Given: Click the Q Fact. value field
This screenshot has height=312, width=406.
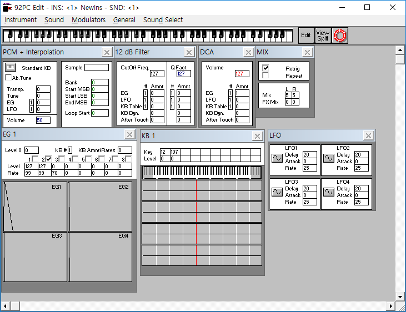Looking at the screenshot, I should point(184,73).
